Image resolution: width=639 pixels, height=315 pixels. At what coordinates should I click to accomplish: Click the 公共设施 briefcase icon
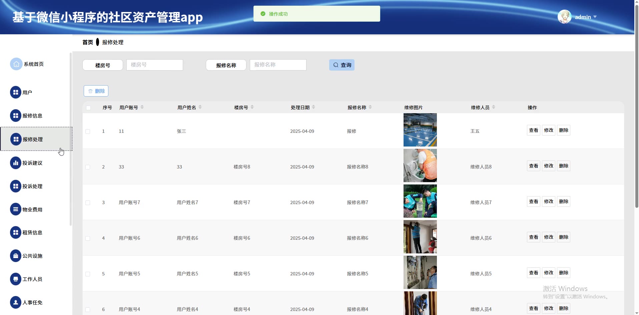[x=15, y=256]
